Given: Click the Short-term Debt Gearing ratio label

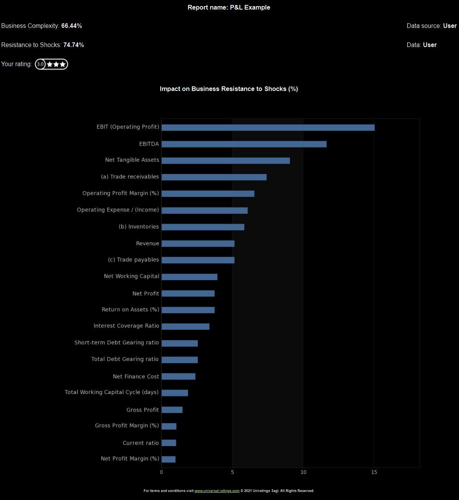Looking at the screenshot, I should pyautogui.click(x=117, y=343).
